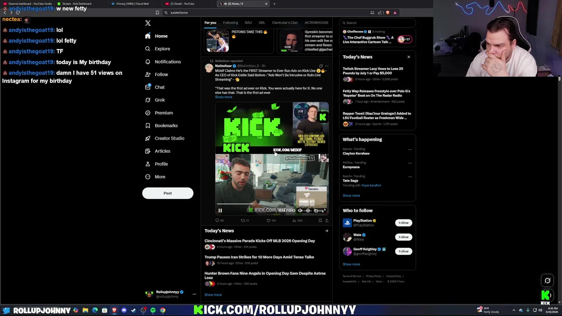The image size is (562, 316).
Task: Follow PlayStation
Action: tap(403, 223)
